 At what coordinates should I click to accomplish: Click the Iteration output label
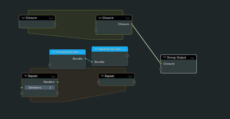coord(49,82)
